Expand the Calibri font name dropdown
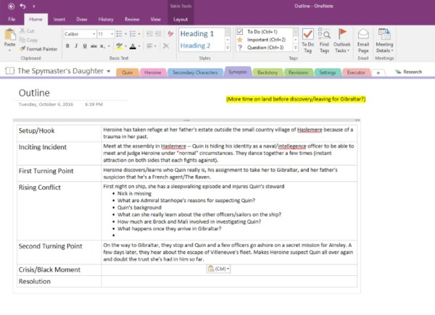 click(x=91, y=33)
